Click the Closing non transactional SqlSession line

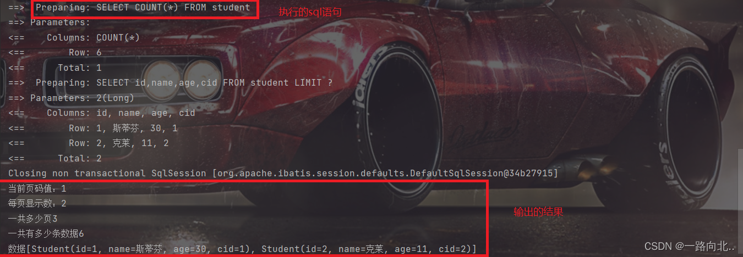pos(283,173)
